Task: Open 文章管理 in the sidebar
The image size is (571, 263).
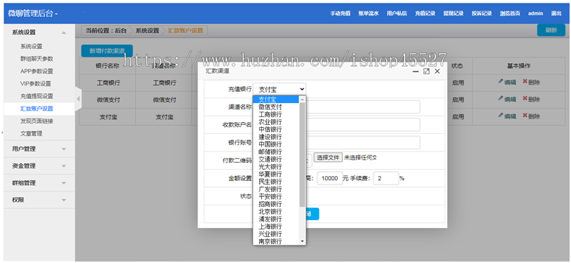Action: coord(32,134)
